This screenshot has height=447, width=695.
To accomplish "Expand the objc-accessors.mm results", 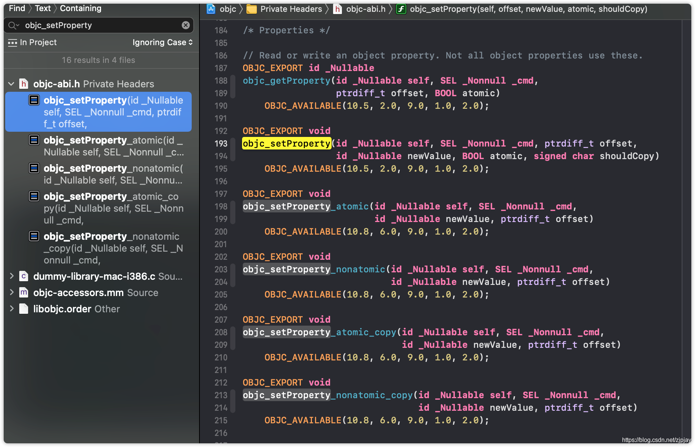I will [11, 292].
